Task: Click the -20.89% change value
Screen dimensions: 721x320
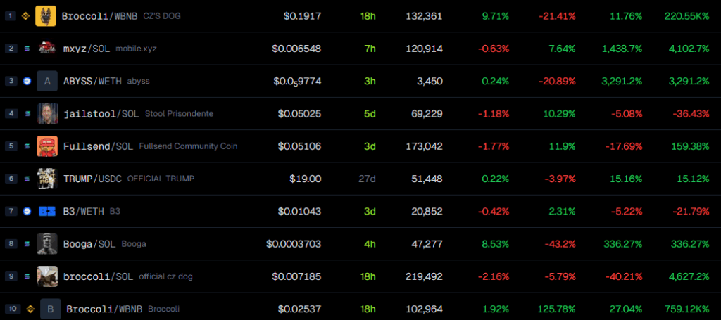Action: (558, 82)
